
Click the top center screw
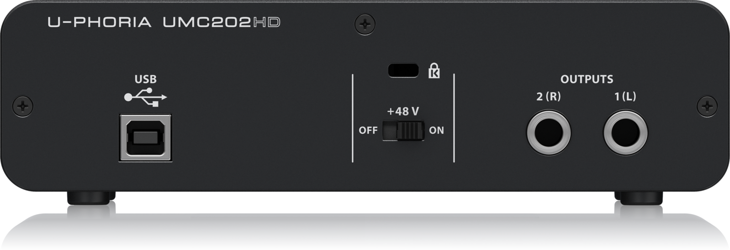point(365,24)
